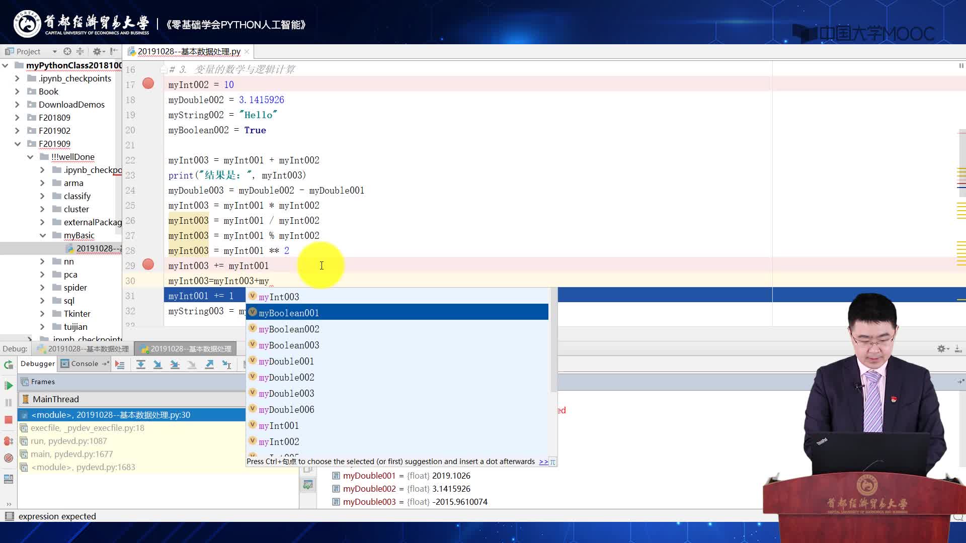Click Step Over debugger icon
The width and height of the screenshot is (966, 543).
tap(141, 365)
